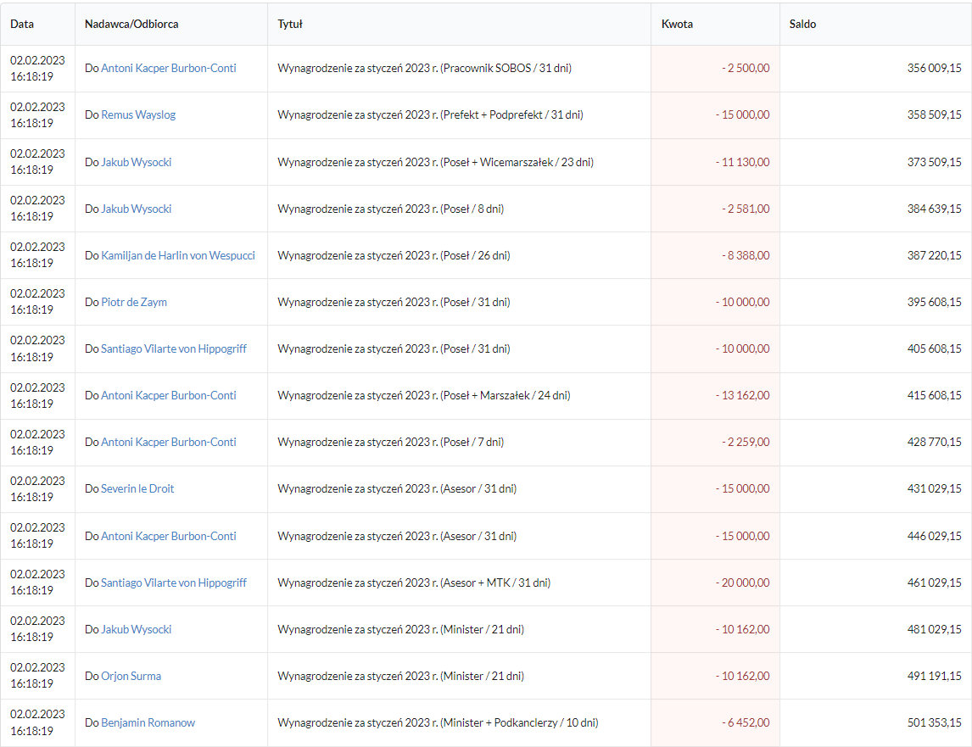Select the 501 353,15 balance cell
972x747 pixels.
934,722
